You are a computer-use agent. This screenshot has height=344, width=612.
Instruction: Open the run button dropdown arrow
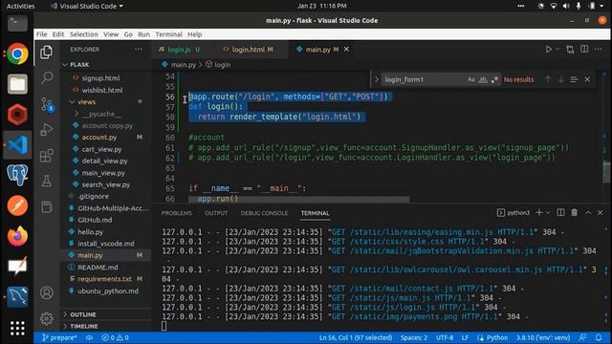557,50
